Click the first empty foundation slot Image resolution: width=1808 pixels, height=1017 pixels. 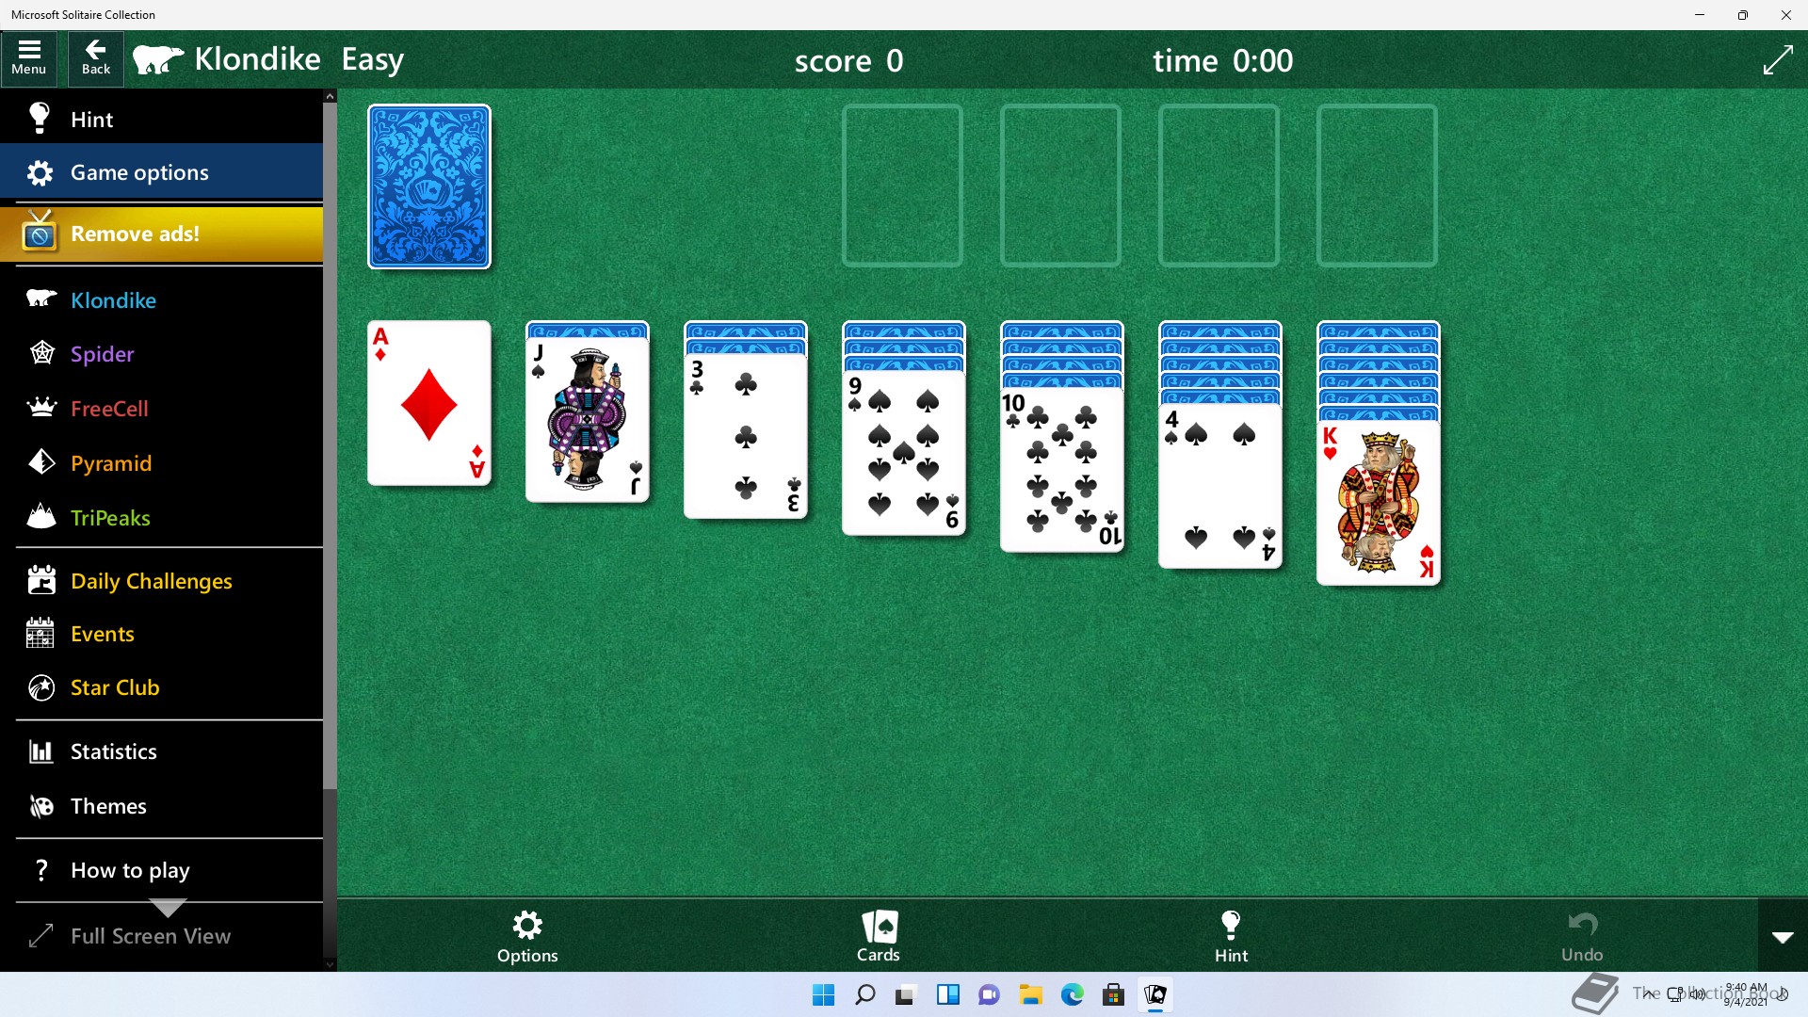[902, 186]
